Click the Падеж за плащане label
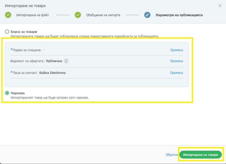This screenshot has width=226, height=164. click(27, 50)
